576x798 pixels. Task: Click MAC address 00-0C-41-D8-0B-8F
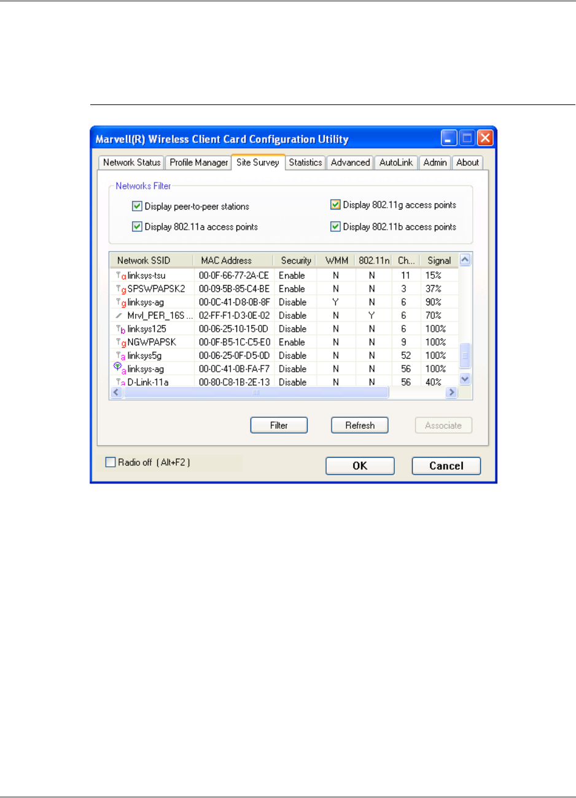(234, 302)
